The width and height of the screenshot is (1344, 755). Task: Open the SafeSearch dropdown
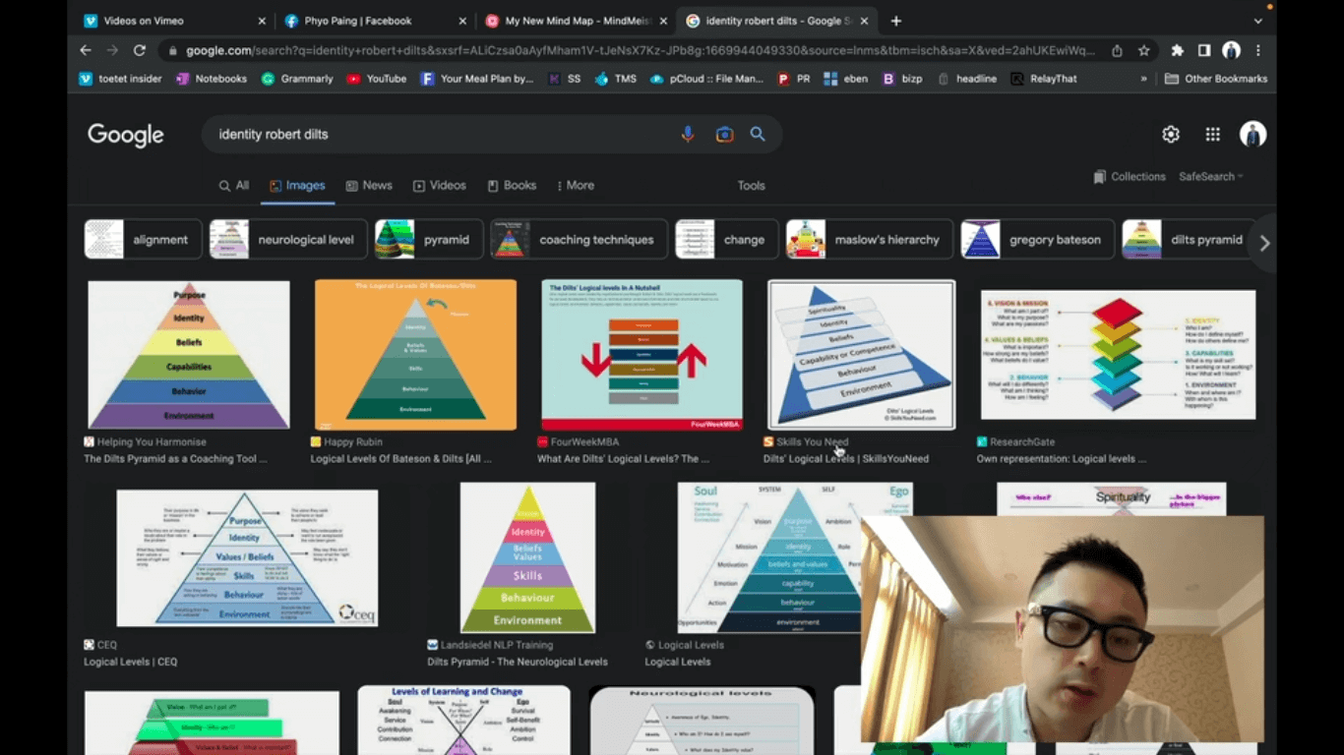tap(1211, 177)
